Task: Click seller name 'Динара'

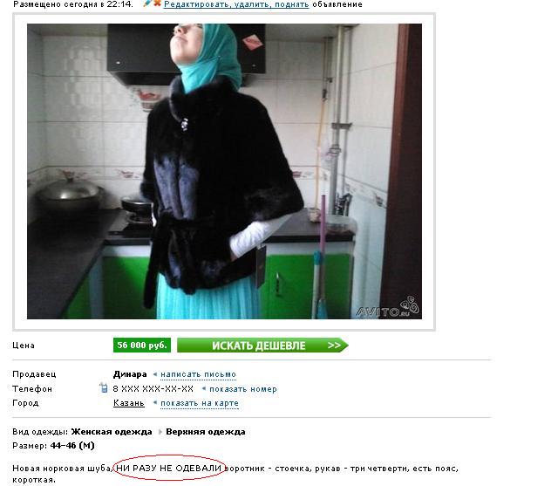Action: [130, 374]
